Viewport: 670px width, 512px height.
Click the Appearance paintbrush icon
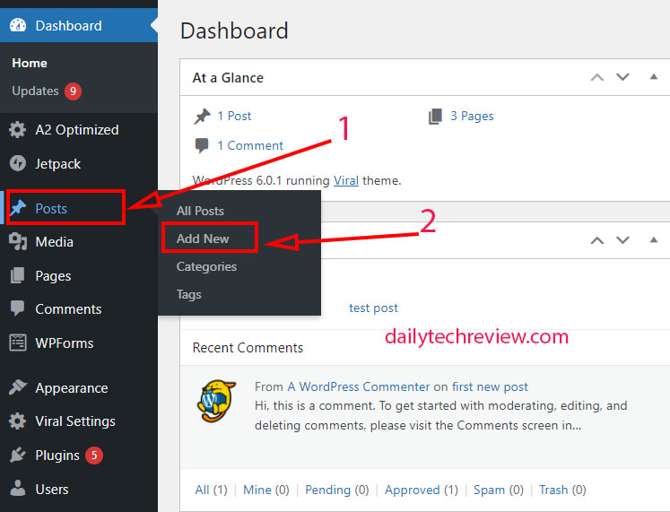(x=18, y=386)
